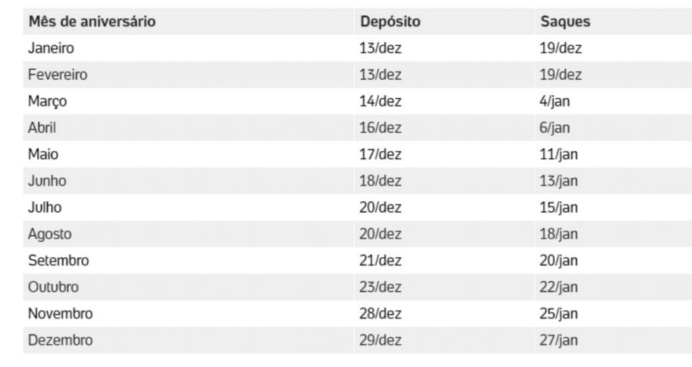Image resolution: width=692 pixels, height=367 pixels.
Task: Click the Junho withdrawal date 13/jan
Action: [x=559, y=181]
